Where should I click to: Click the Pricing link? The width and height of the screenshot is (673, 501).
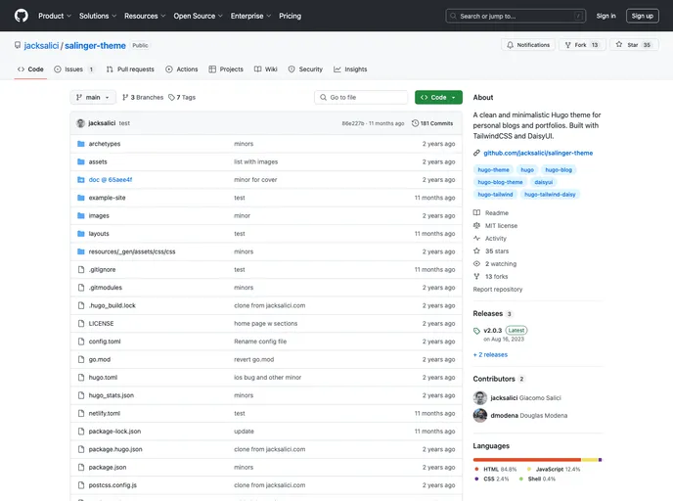coord(291,16)
